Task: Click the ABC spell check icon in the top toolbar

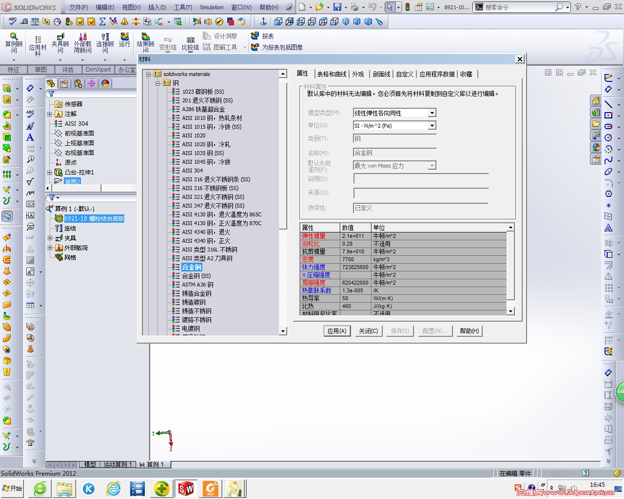Action: pyautogui.click(x=13, y=21)
